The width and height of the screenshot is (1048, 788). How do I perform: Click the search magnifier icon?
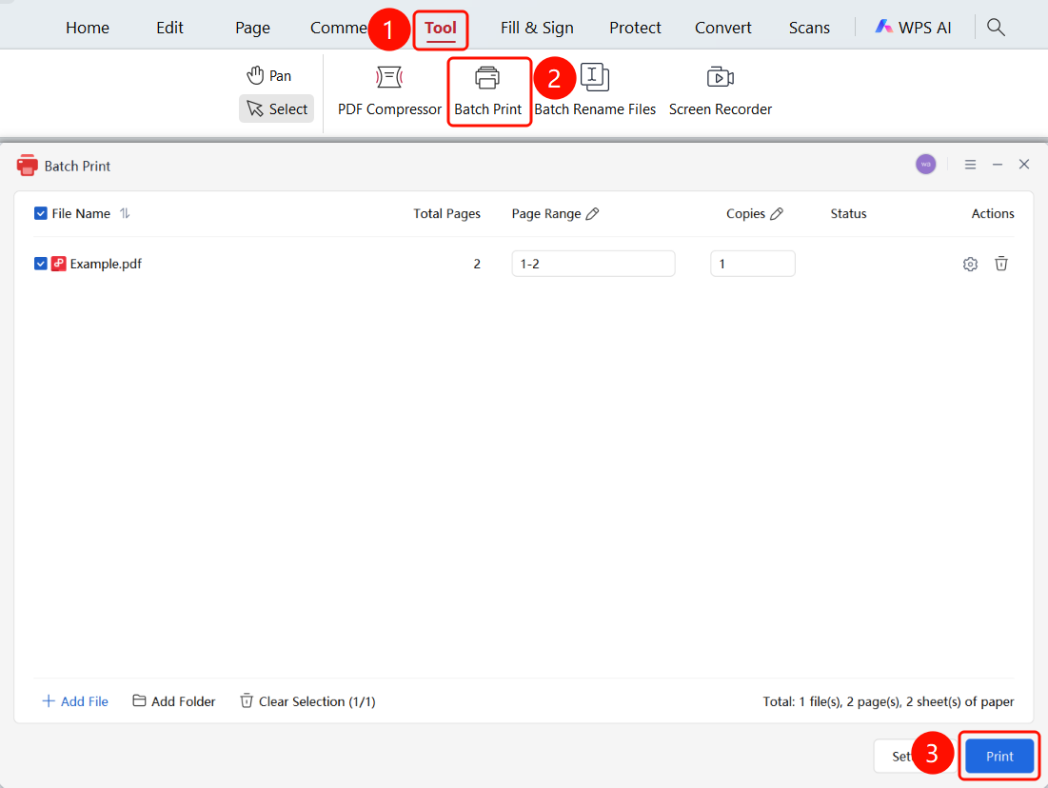tap(996, 28)
